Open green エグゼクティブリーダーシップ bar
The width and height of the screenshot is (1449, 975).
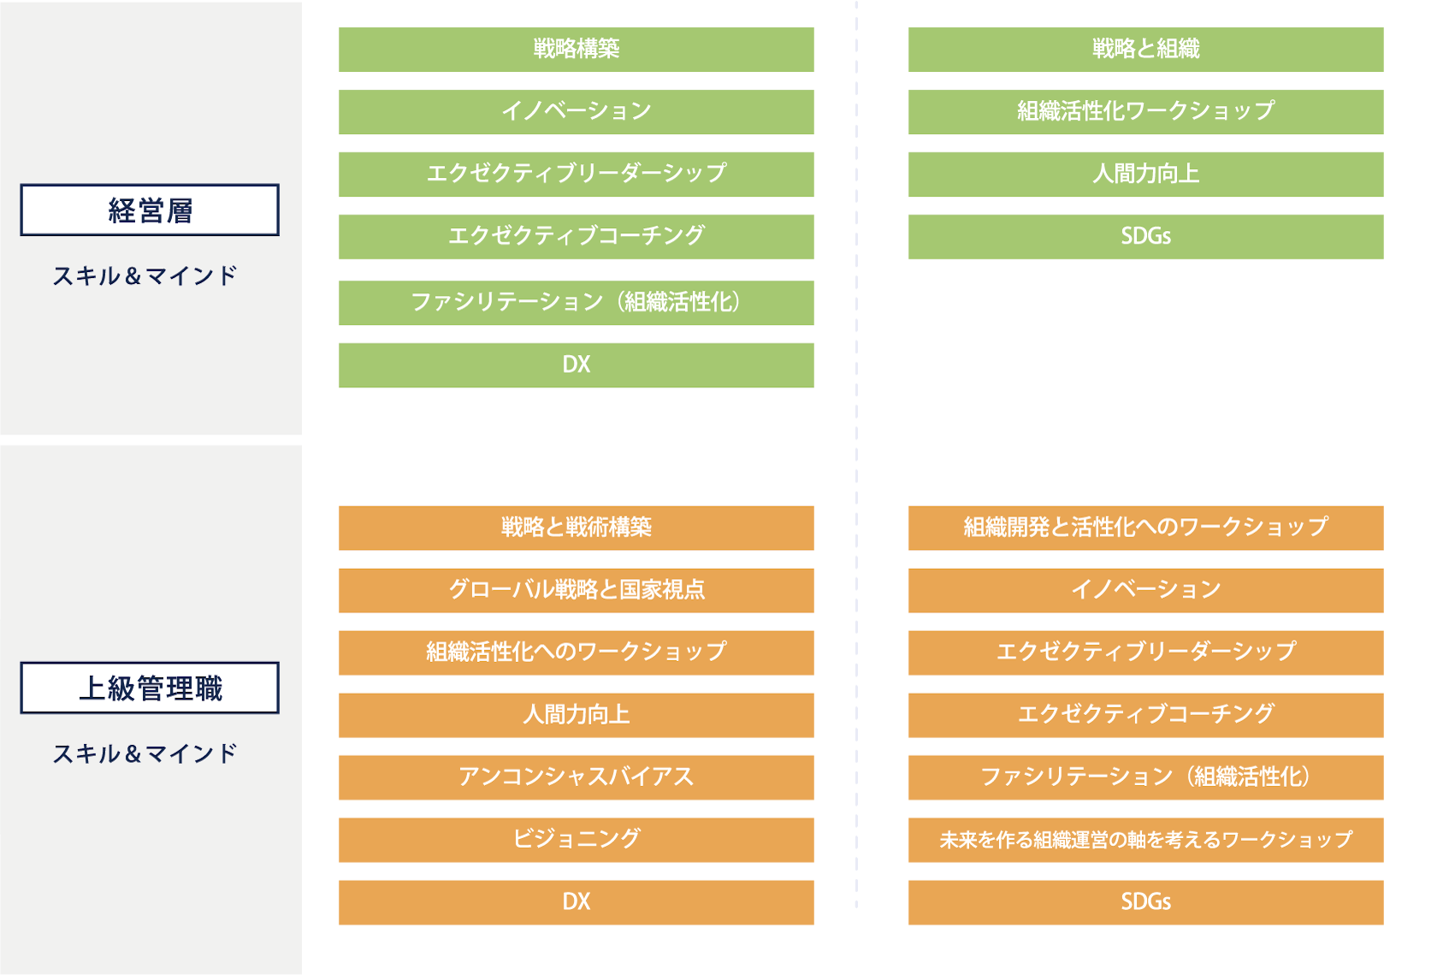point(576,174)
